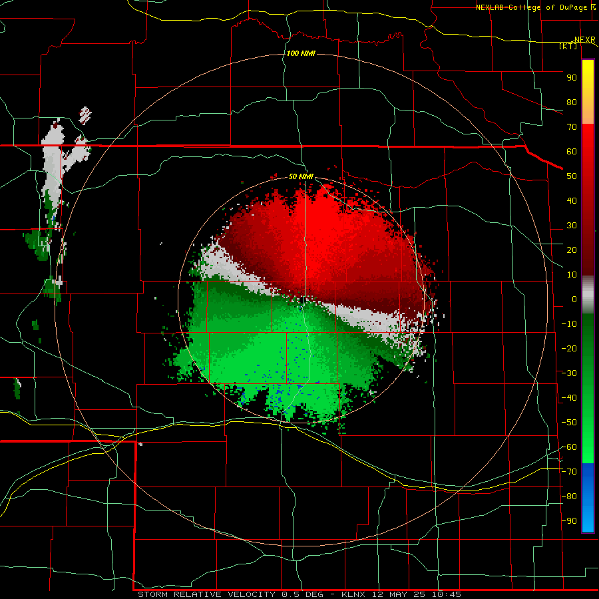Click the -50 value on the velocity scale
599x599 pixels.
pos(569,423)
